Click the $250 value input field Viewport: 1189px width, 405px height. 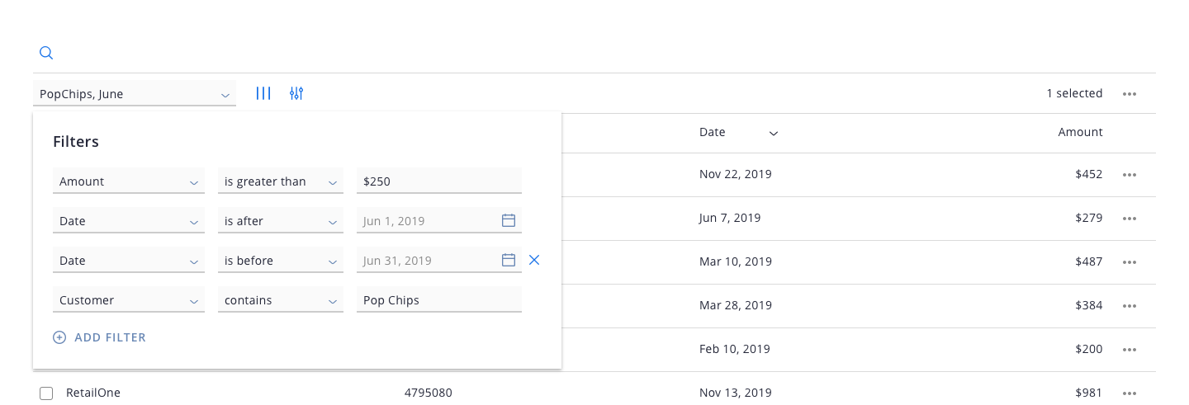[x=439, y=181]
